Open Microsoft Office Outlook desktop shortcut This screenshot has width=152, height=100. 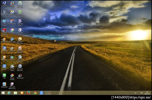pyautogui.click(x=20, y=41)
